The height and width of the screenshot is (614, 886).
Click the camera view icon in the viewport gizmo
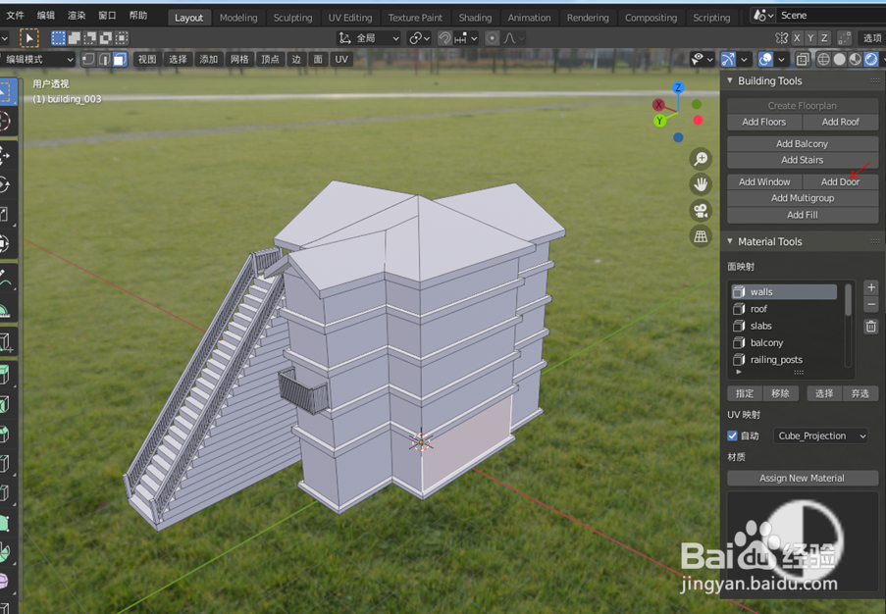[699, 210]
